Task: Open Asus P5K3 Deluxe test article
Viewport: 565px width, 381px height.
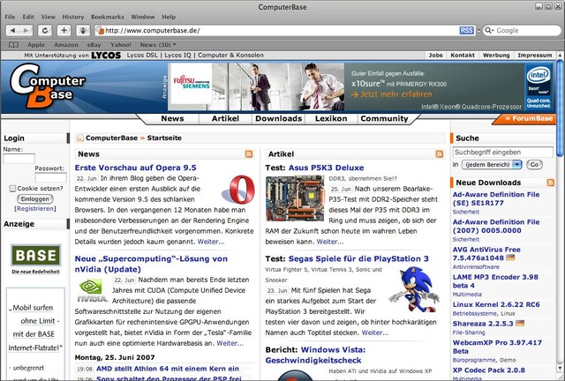Action: pyautogui.click(x=326, y=168)
